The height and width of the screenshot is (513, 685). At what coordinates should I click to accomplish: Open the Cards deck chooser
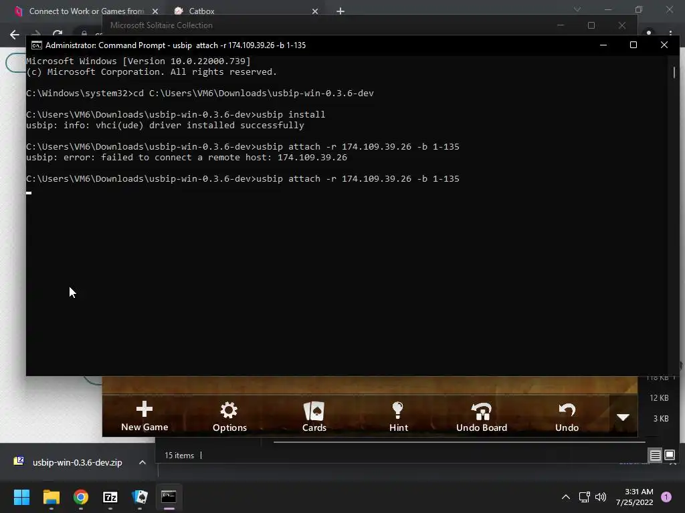pos(314,417)
